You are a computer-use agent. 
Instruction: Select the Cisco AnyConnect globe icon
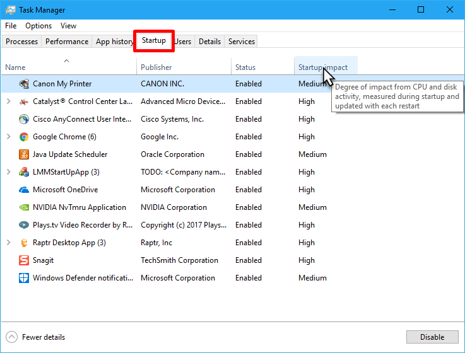pyautogui.click(x=24, y=119)
